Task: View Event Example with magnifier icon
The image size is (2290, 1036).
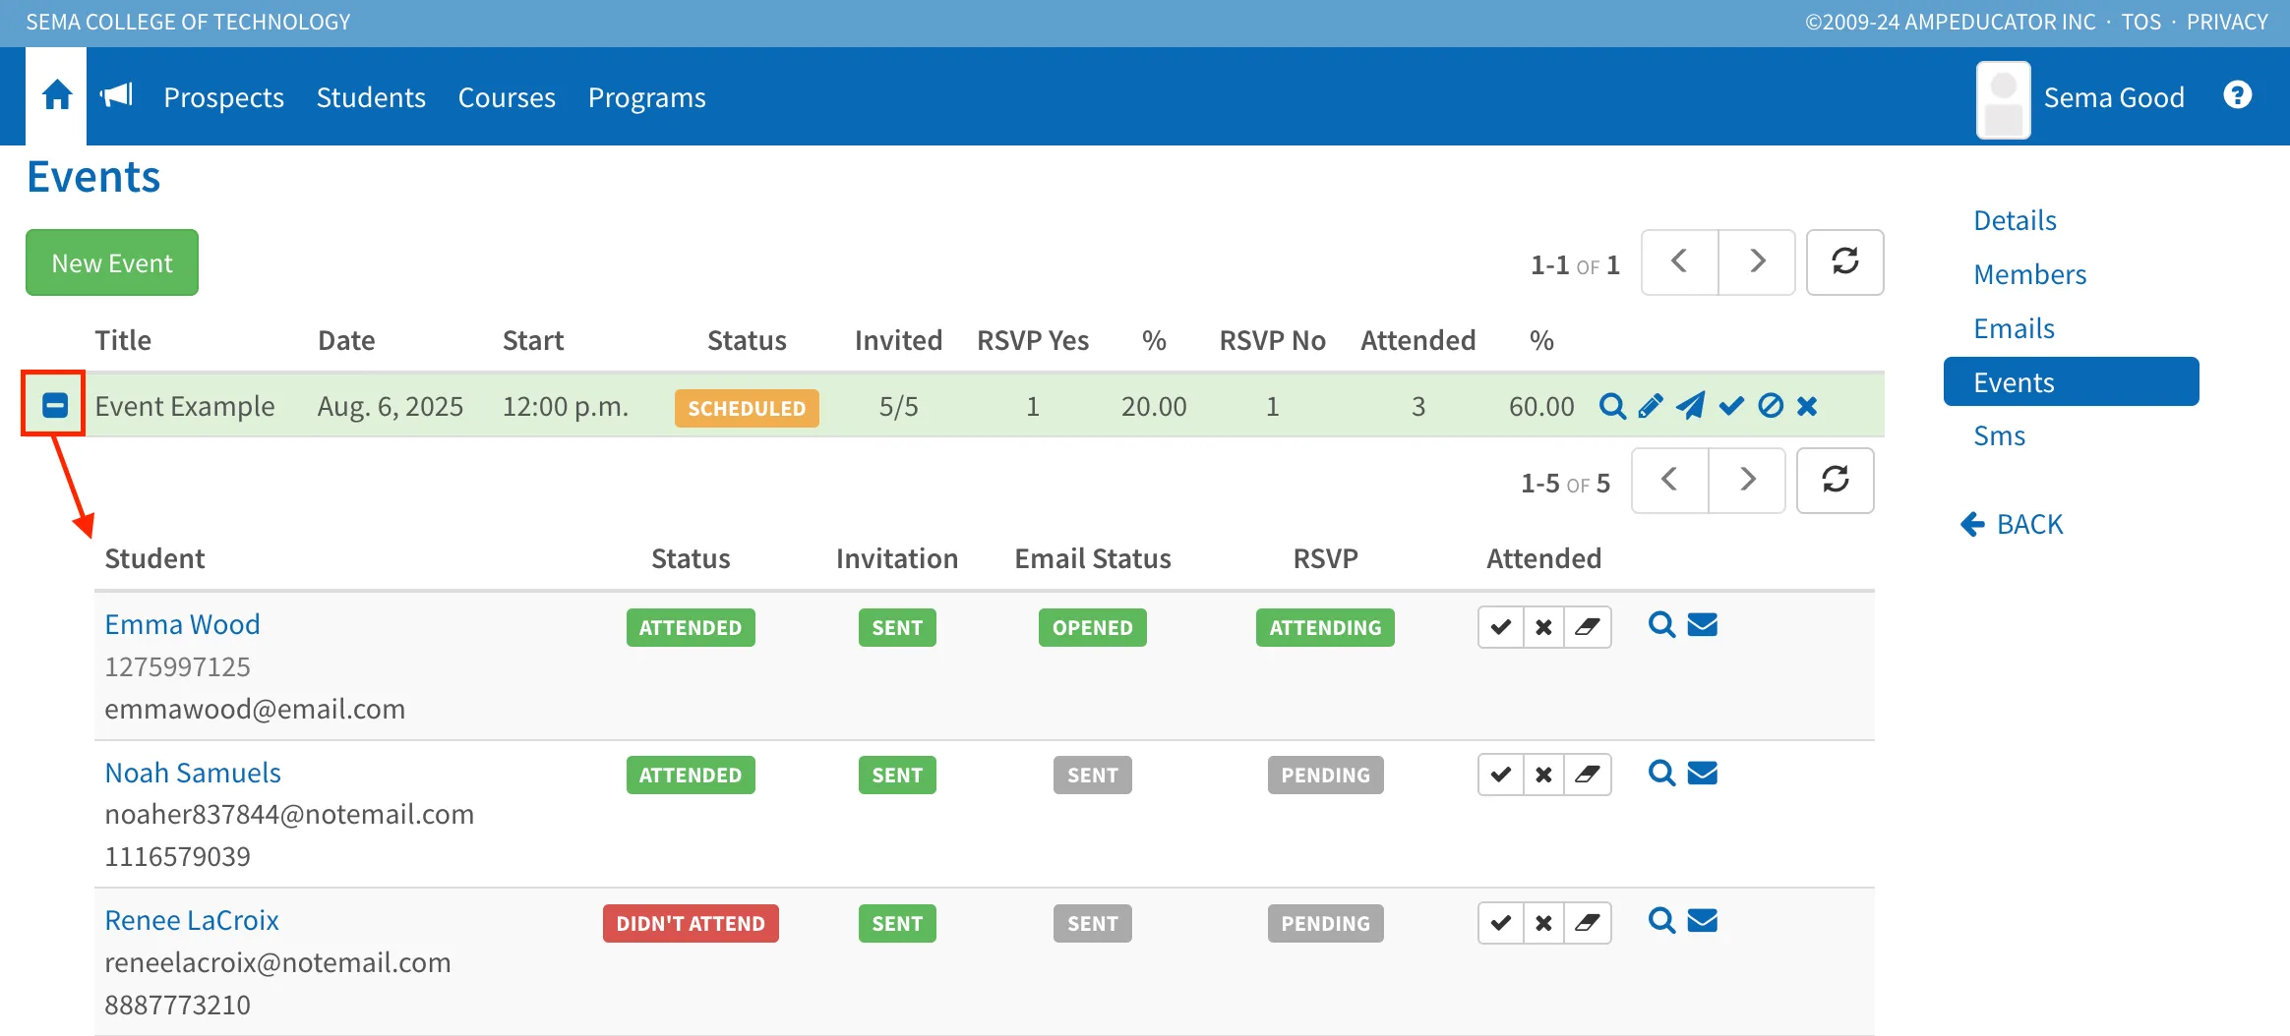Action: tap(1612, 406)
